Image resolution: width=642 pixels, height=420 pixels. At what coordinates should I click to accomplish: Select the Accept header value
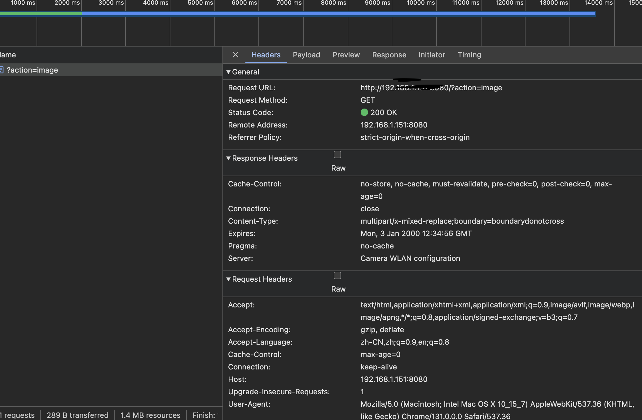click(497, 311)
